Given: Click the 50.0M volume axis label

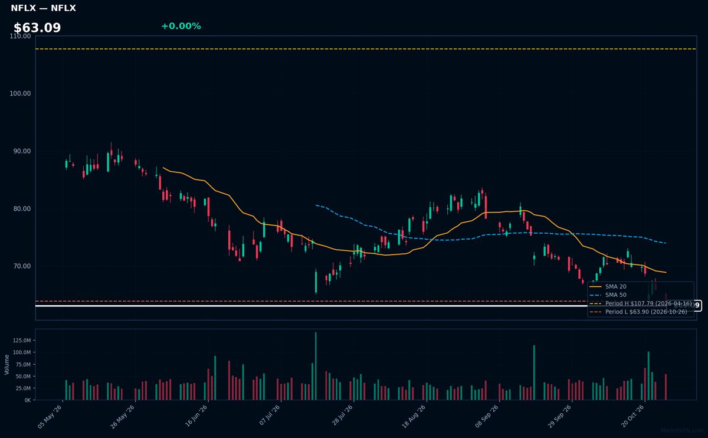Looking at the screenshot, I should pos(22,376).
